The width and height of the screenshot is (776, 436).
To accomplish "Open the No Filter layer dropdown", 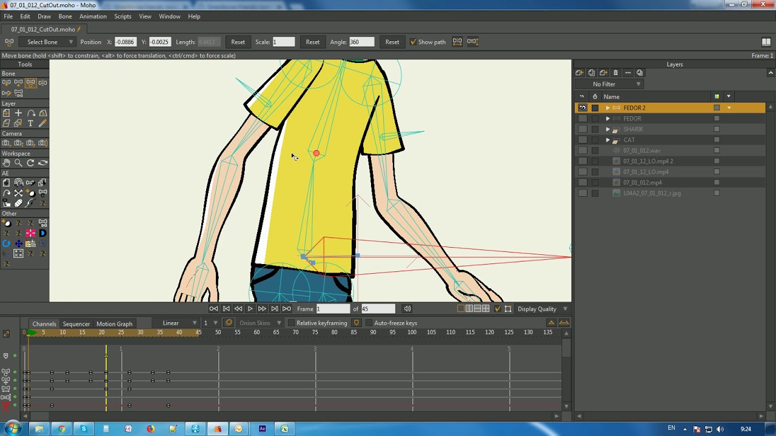I will point(609,84).
